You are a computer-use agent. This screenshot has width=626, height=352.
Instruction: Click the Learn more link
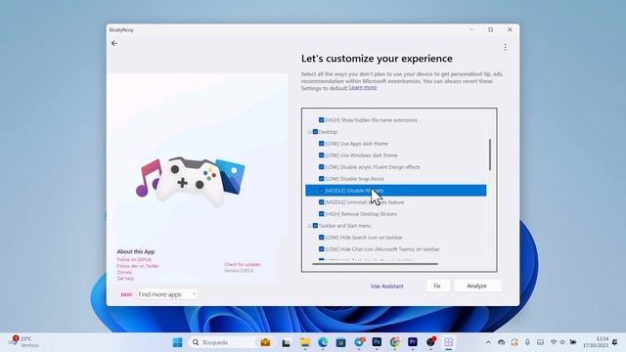click(363, 87)
